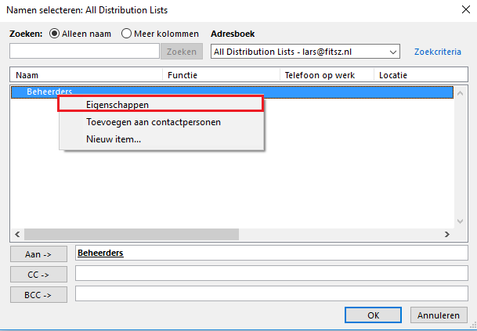Click the Annuleren button
The width and height of the screenshot is (477, 331).
click(439, 315)
